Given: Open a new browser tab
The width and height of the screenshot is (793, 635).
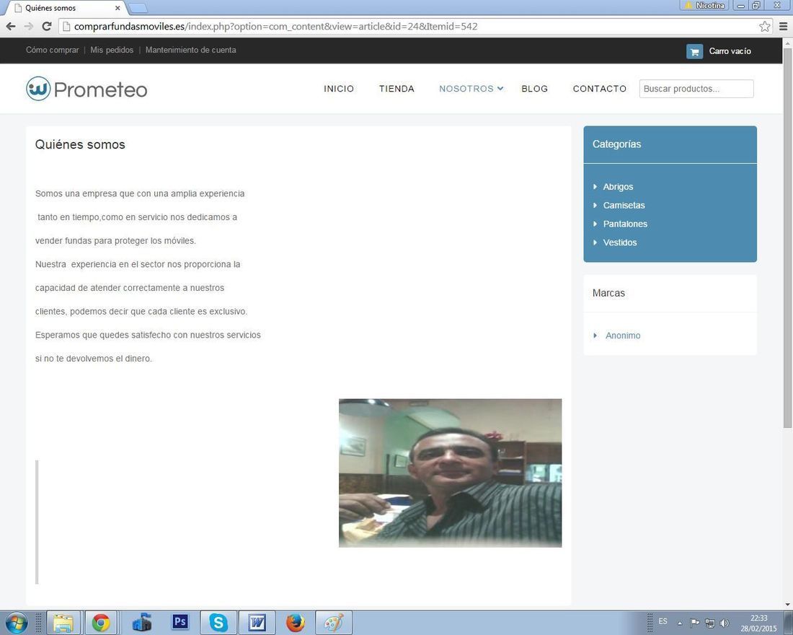Looking at the screenshot, I should 138,8.
